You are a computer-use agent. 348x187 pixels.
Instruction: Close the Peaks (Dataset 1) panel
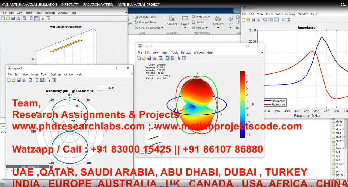(x=51, y=167)
